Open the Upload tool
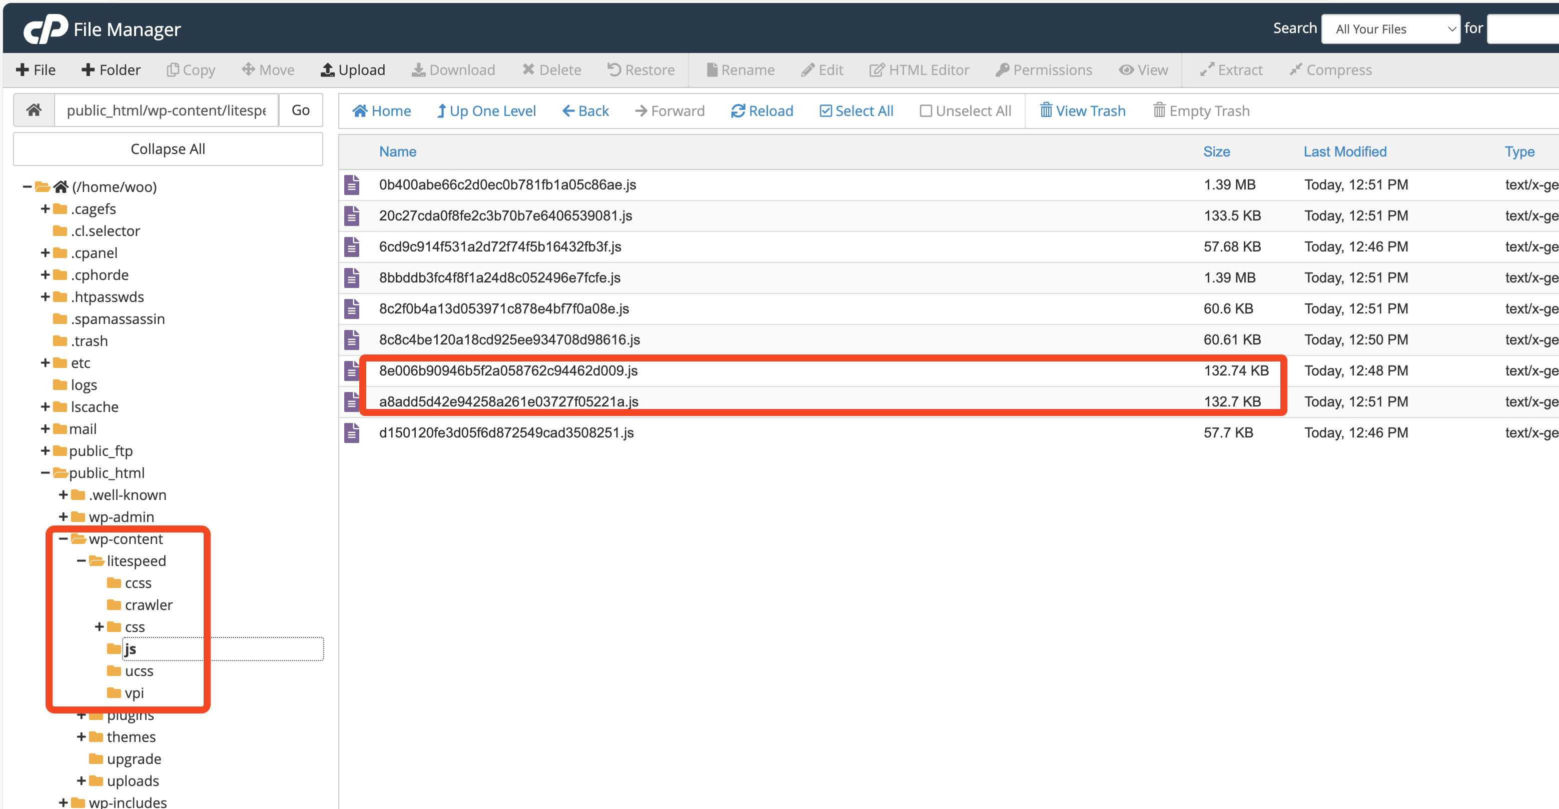 (x=353, y=70)
